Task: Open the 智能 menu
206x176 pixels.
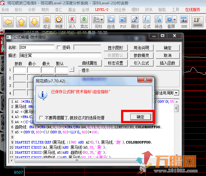Action: tap(162, 10)
